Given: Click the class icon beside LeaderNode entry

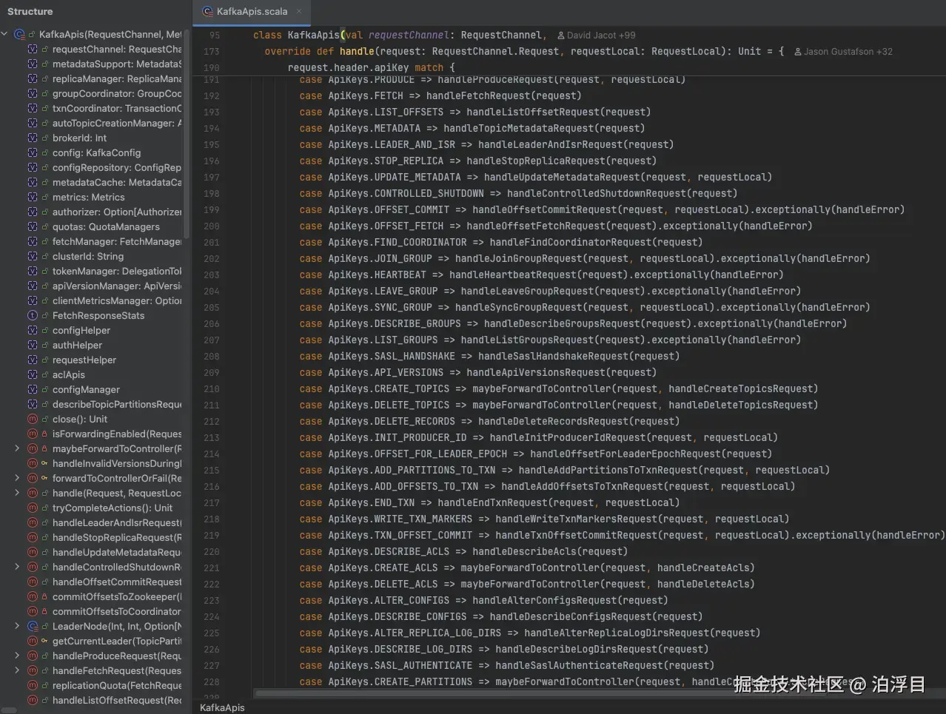Looking at the screenshot, I should (32, 626).
